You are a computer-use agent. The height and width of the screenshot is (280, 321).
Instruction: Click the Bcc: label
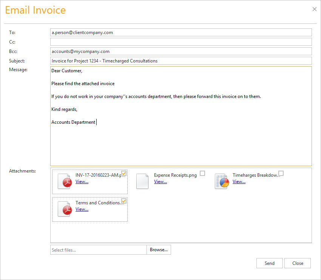click(13, 51)
